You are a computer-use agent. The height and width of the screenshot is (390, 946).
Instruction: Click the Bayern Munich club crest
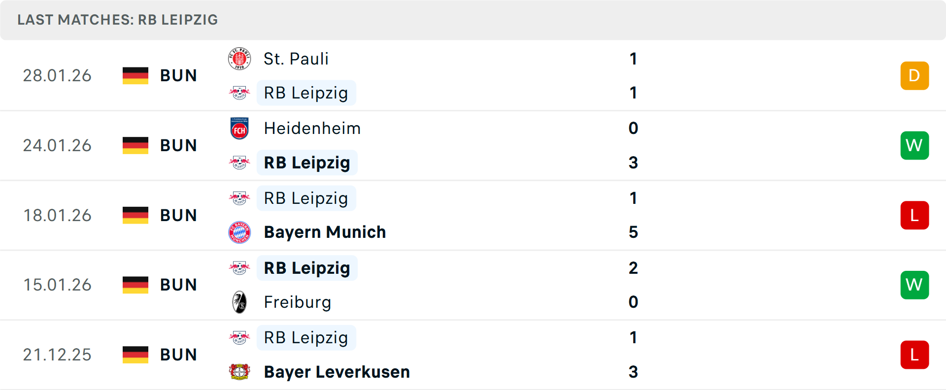point(239,232)
